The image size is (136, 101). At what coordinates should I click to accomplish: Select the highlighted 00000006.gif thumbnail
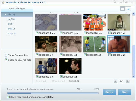point(119,44)
